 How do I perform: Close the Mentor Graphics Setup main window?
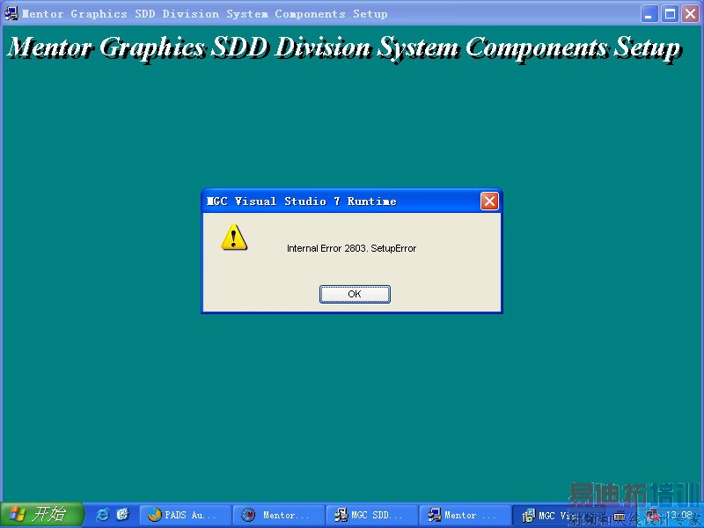(691, 14)
